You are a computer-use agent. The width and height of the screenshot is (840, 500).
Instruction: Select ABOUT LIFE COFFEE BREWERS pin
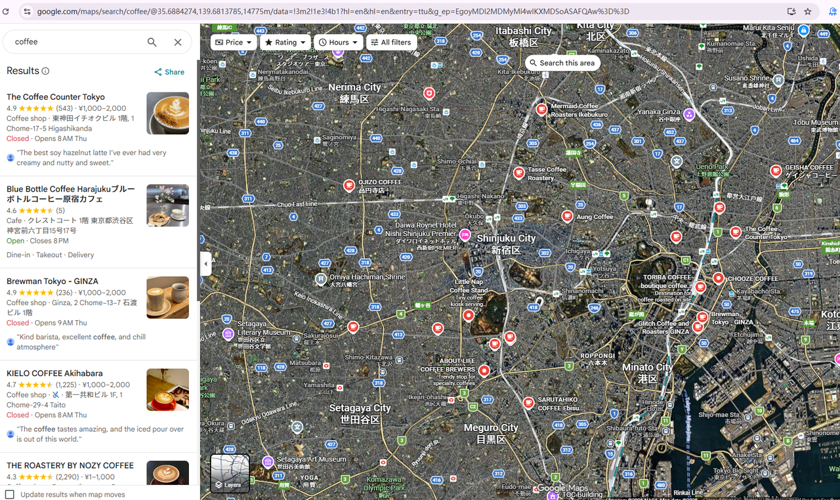click(484, 371)
